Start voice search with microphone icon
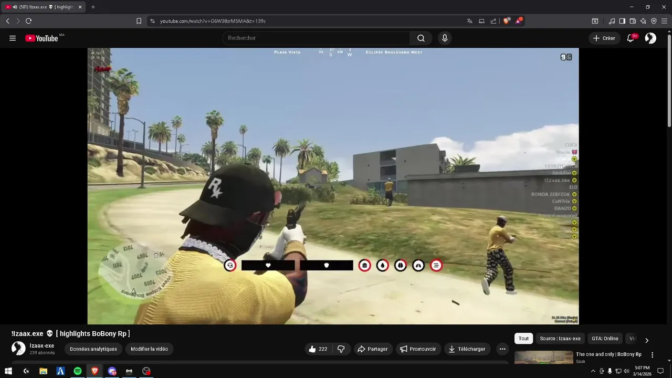Image resolution: width=672 pixels, height=378 pixels. tap(445, 38)
